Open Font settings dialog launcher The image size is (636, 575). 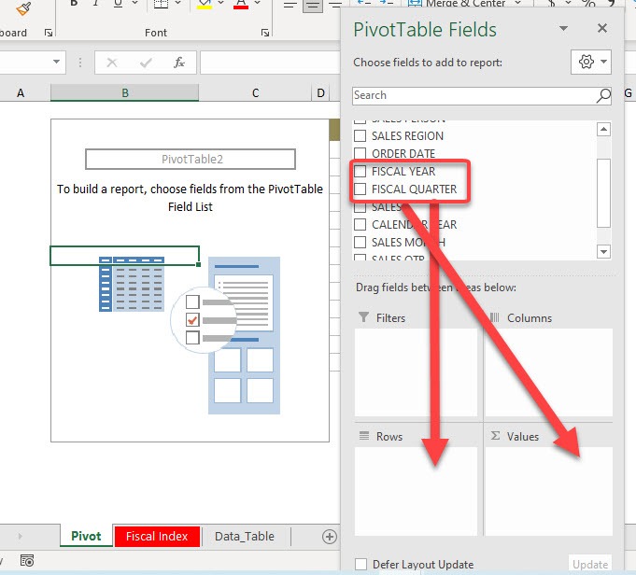(265, 33)
